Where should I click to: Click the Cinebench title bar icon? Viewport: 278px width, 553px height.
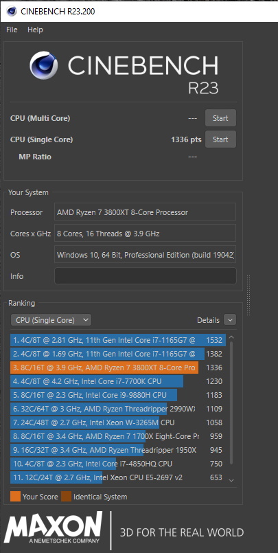12,11
